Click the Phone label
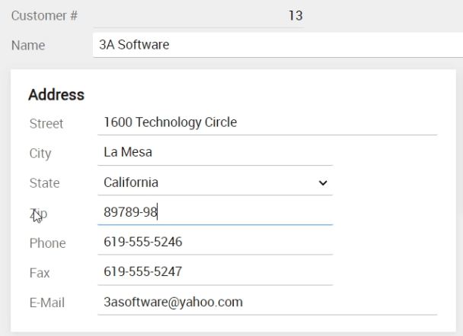Screen dimensions: 463x336 tap(46, 243)
